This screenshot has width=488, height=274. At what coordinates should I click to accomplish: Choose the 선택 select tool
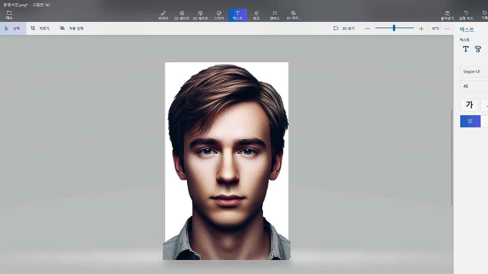(13, 29)
